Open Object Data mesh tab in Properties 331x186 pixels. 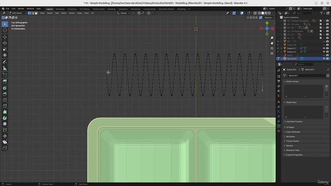[x=279, y=126]
